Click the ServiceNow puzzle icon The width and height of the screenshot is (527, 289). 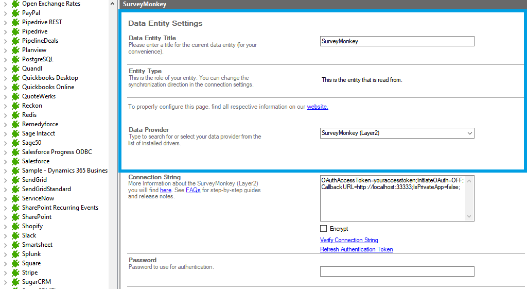15,198
